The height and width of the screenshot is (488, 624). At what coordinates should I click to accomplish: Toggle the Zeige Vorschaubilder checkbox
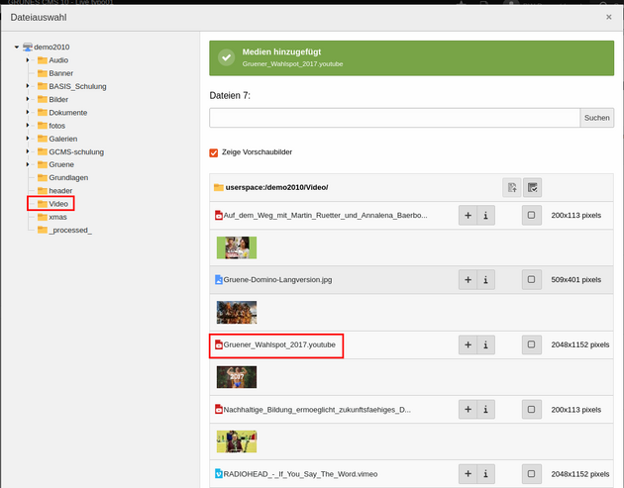(214, 152)
